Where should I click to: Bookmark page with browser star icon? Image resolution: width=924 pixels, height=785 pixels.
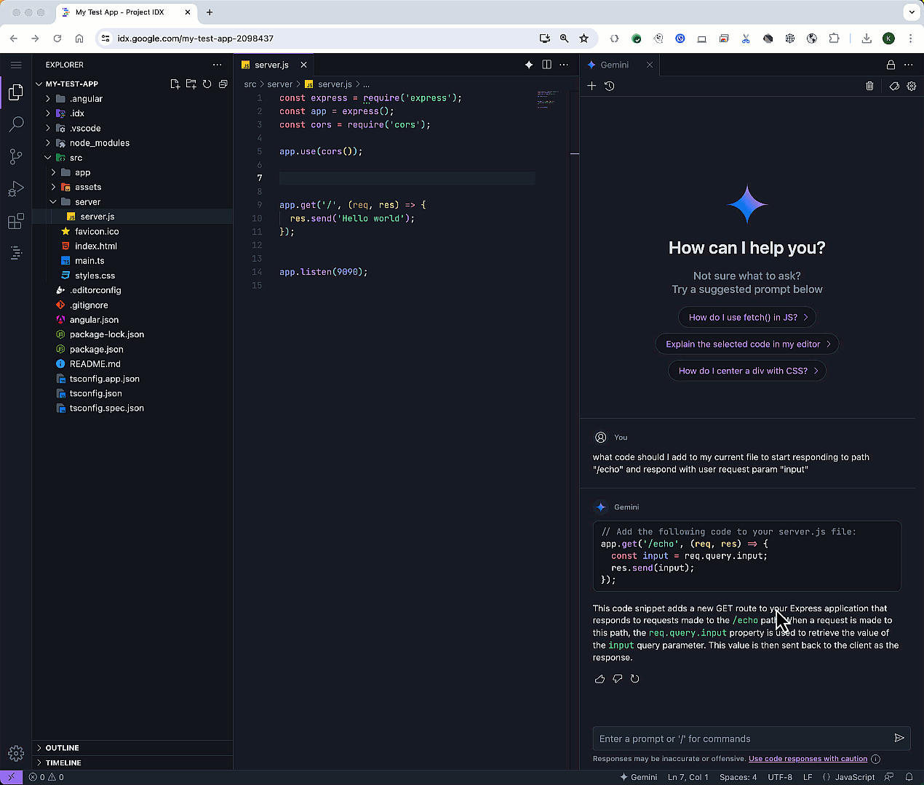(x=584, y=39)
